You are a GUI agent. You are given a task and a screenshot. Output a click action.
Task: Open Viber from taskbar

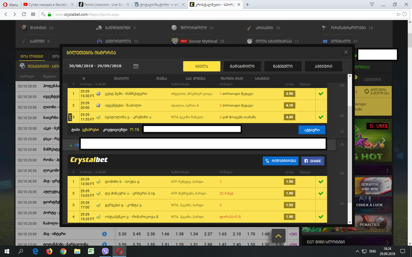(x=105, y=251)
